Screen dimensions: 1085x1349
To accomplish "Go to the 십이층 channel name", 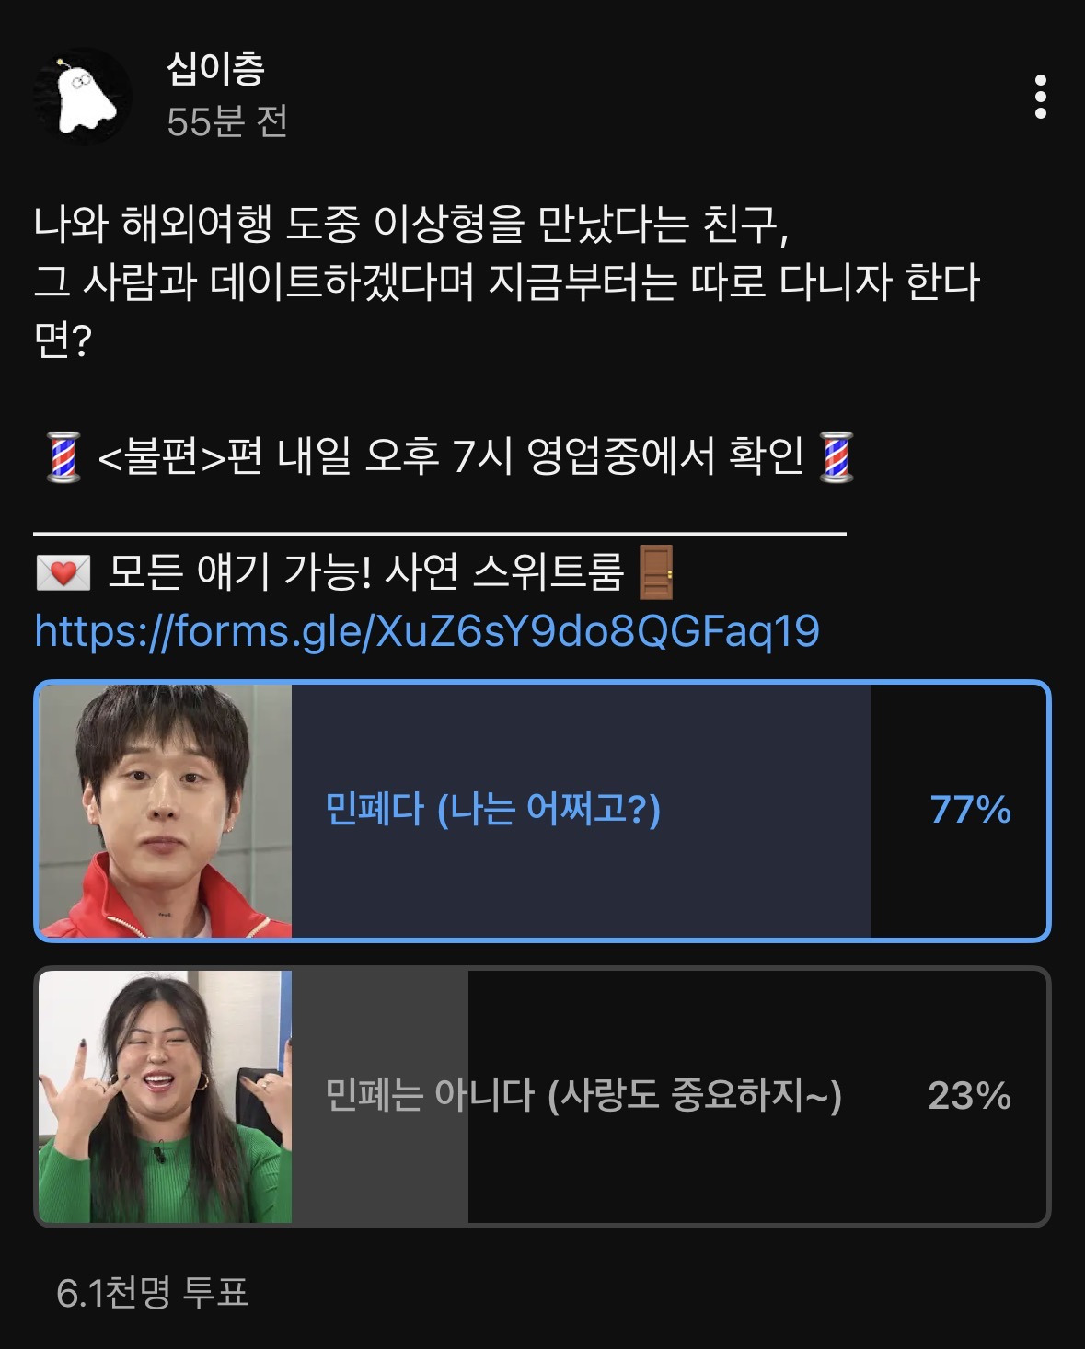I will coord(216,68).
